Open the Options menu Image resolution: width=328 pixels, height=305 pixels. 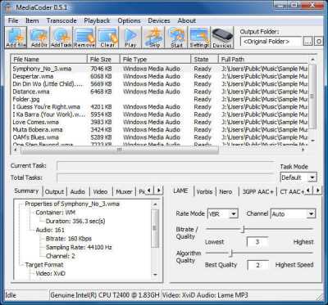tap(129, 20)
